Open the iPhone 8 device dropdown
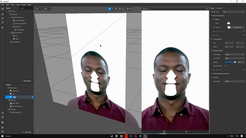This screenshot has height=138, width=246. (x=146, y=9)
